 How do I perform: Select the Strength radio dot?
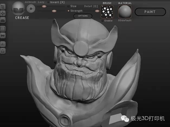(68, 11)
